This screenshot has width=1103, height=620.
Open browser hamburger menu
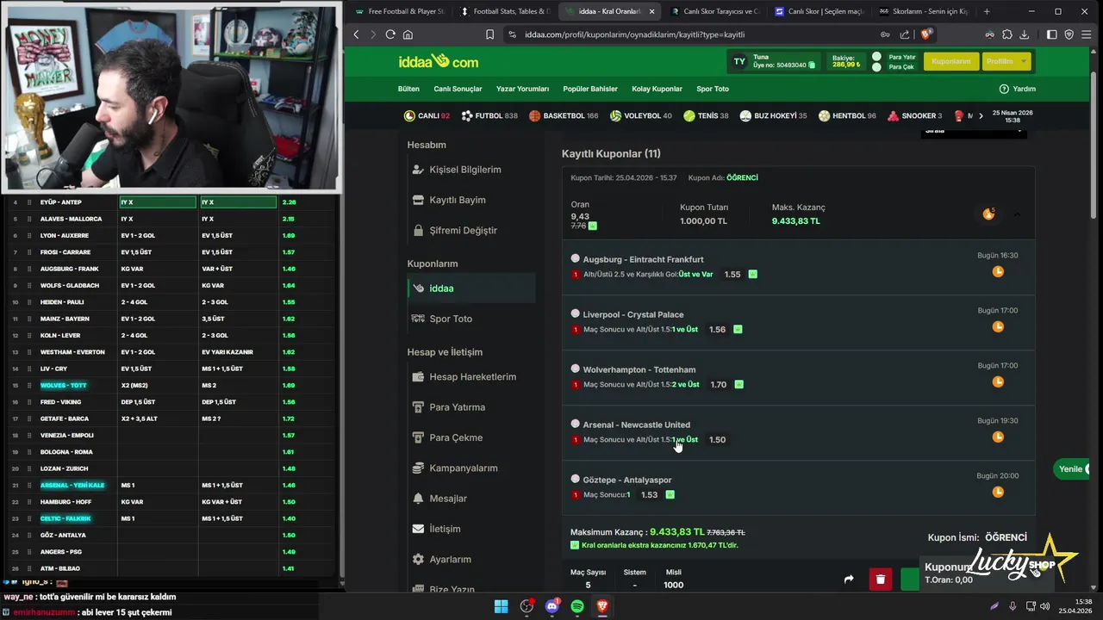(x=1087, y=34)
